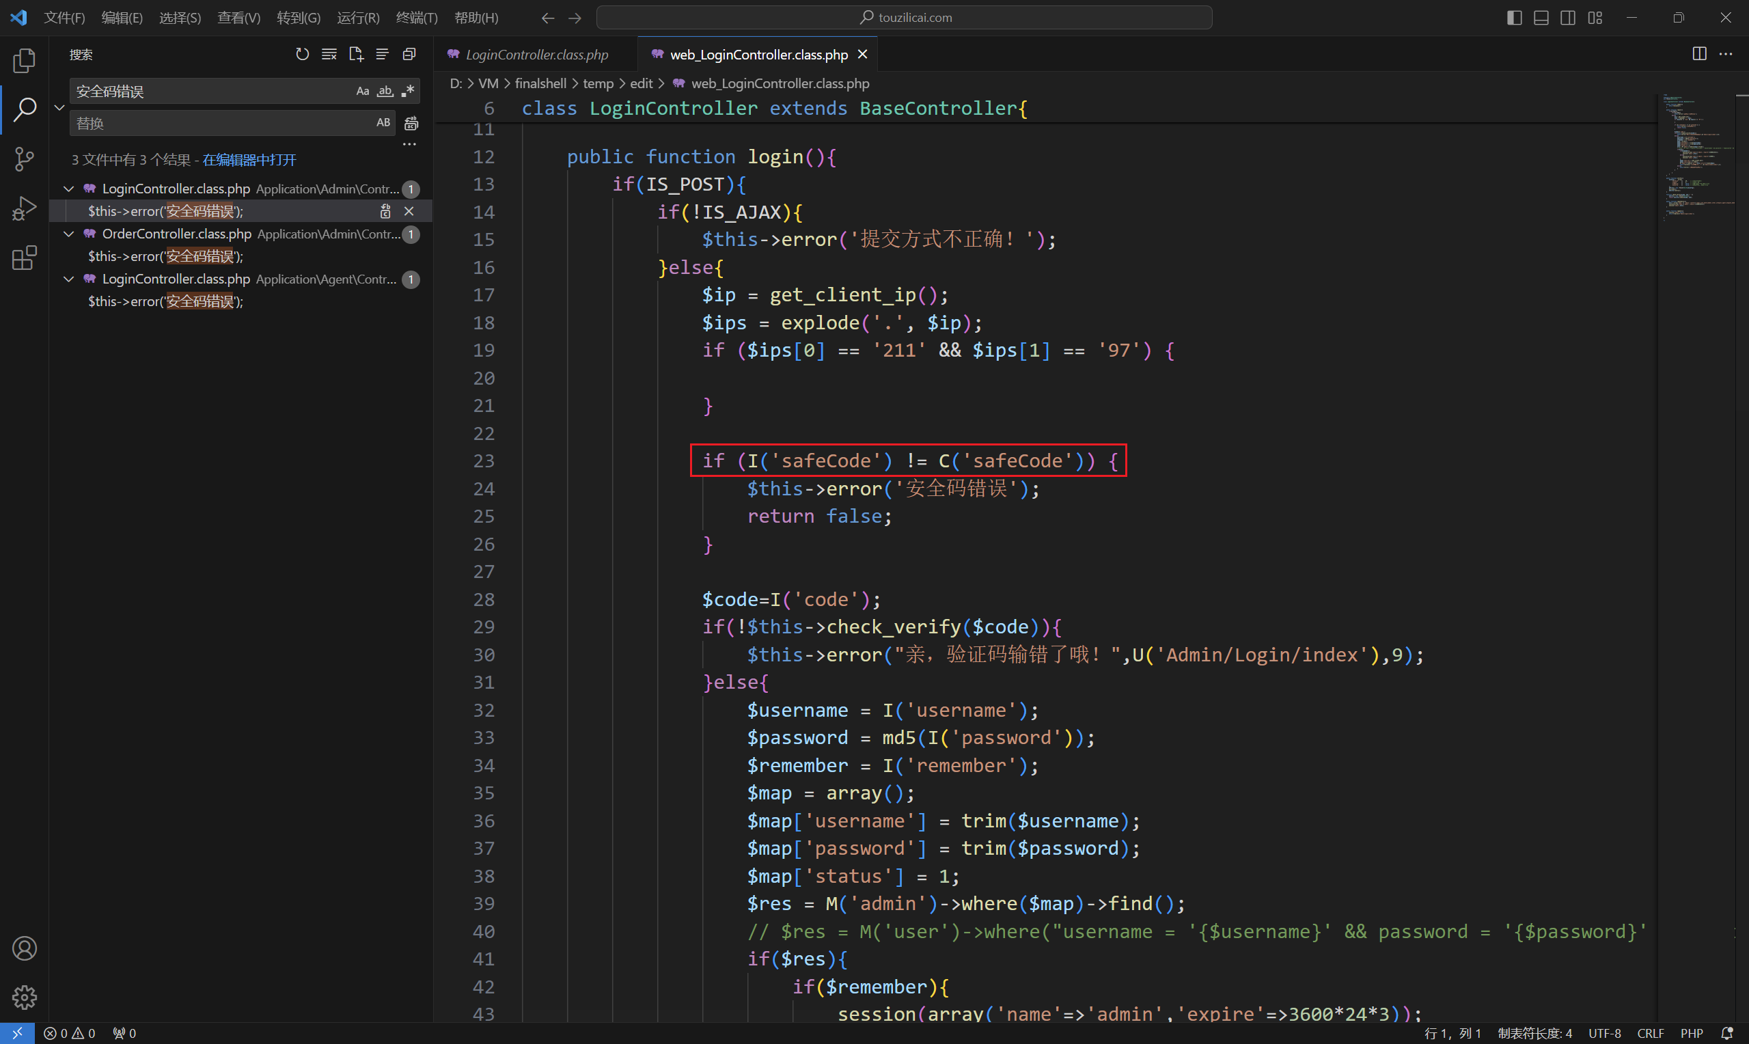1749x1044 pixels.
Task: Click 在编辑器中打开 link
Action: (x=249, y=160)
